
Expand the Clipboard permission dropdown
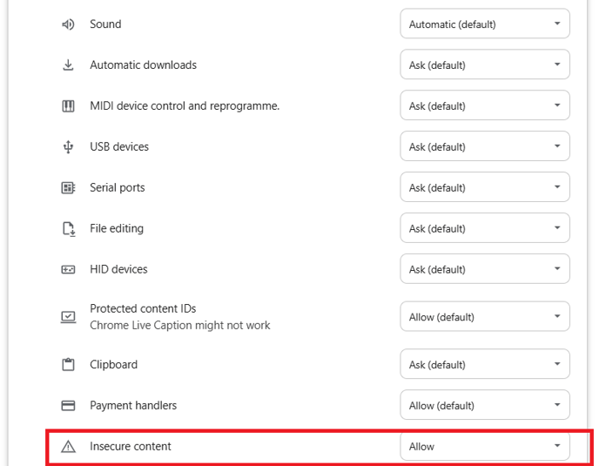click(x=485, y=364)
